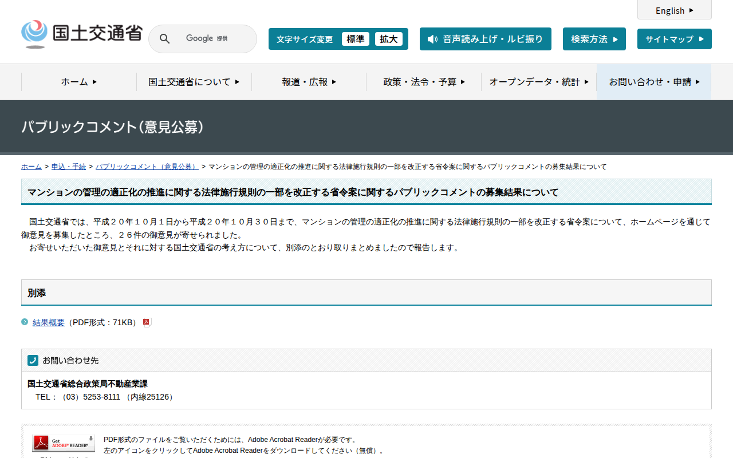Open the 検索方法 help button
Image resolution: width=733 pixels, height=458 pixels.
594,39
